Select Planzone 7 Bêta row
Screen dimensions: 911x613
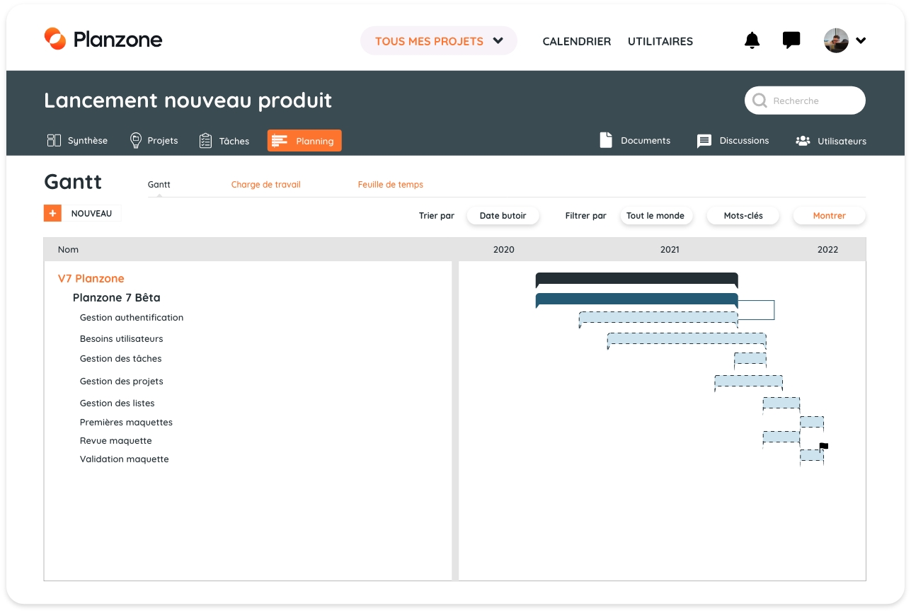click(x=117, y=297)
